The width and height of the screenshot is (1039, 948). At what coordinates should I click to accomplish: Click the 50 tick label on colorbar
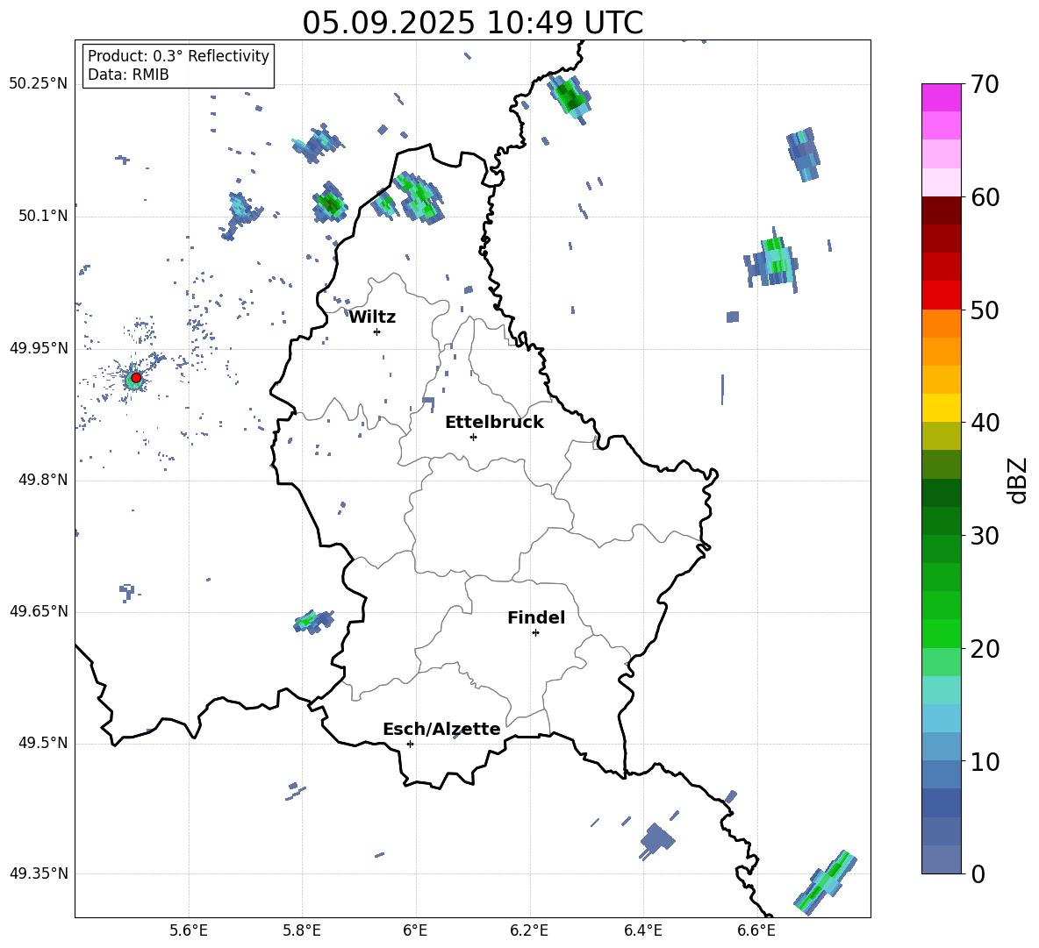985,310
